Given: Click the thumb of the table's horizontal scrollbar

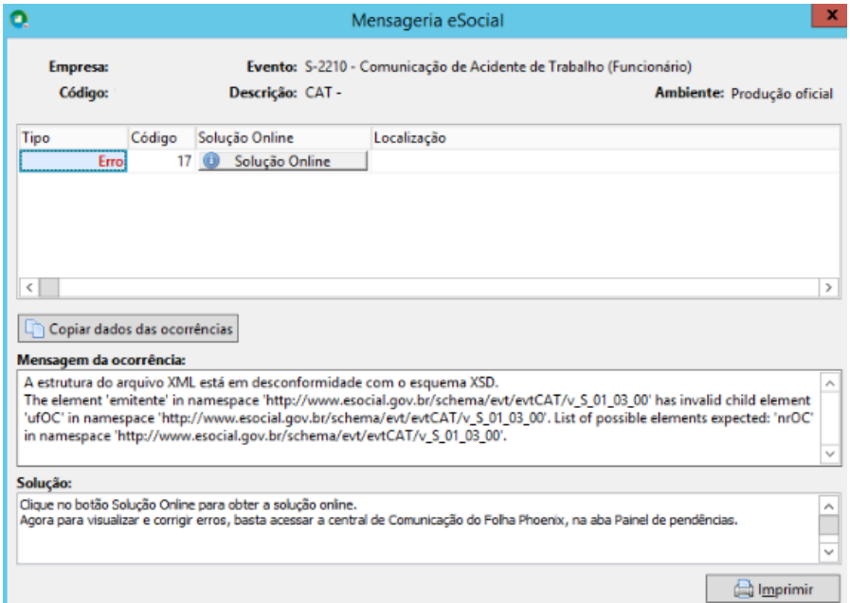Looking at the screenshot, I should tap(49, 288).
